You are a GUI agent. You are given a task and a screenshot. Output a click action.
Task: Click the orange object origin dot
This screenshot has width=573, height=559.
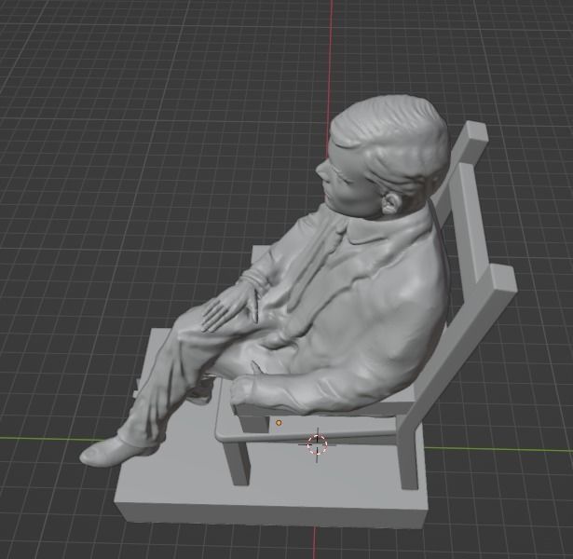pyautogui.click(x=279, y=423)
